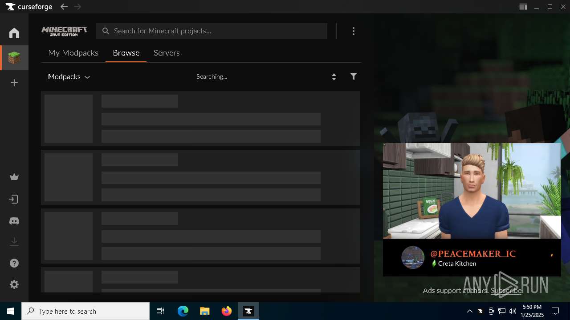The image size is (570, 320).
Task: Expand the Modpacks category dropdown
Action: coord(69,77)
